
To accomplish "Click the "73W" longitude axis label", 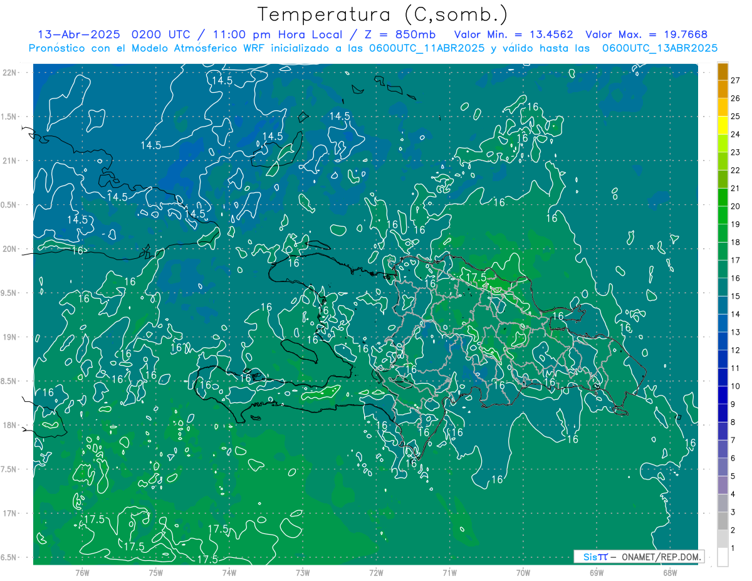I will 303,572.
